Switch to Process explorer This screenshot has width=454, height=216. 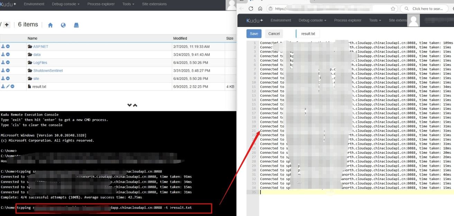(x=347, y=20)
